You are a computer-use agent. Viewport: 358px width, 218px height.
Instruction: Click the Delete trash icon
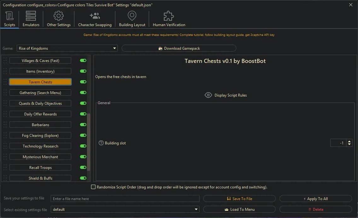click(310, 209)
